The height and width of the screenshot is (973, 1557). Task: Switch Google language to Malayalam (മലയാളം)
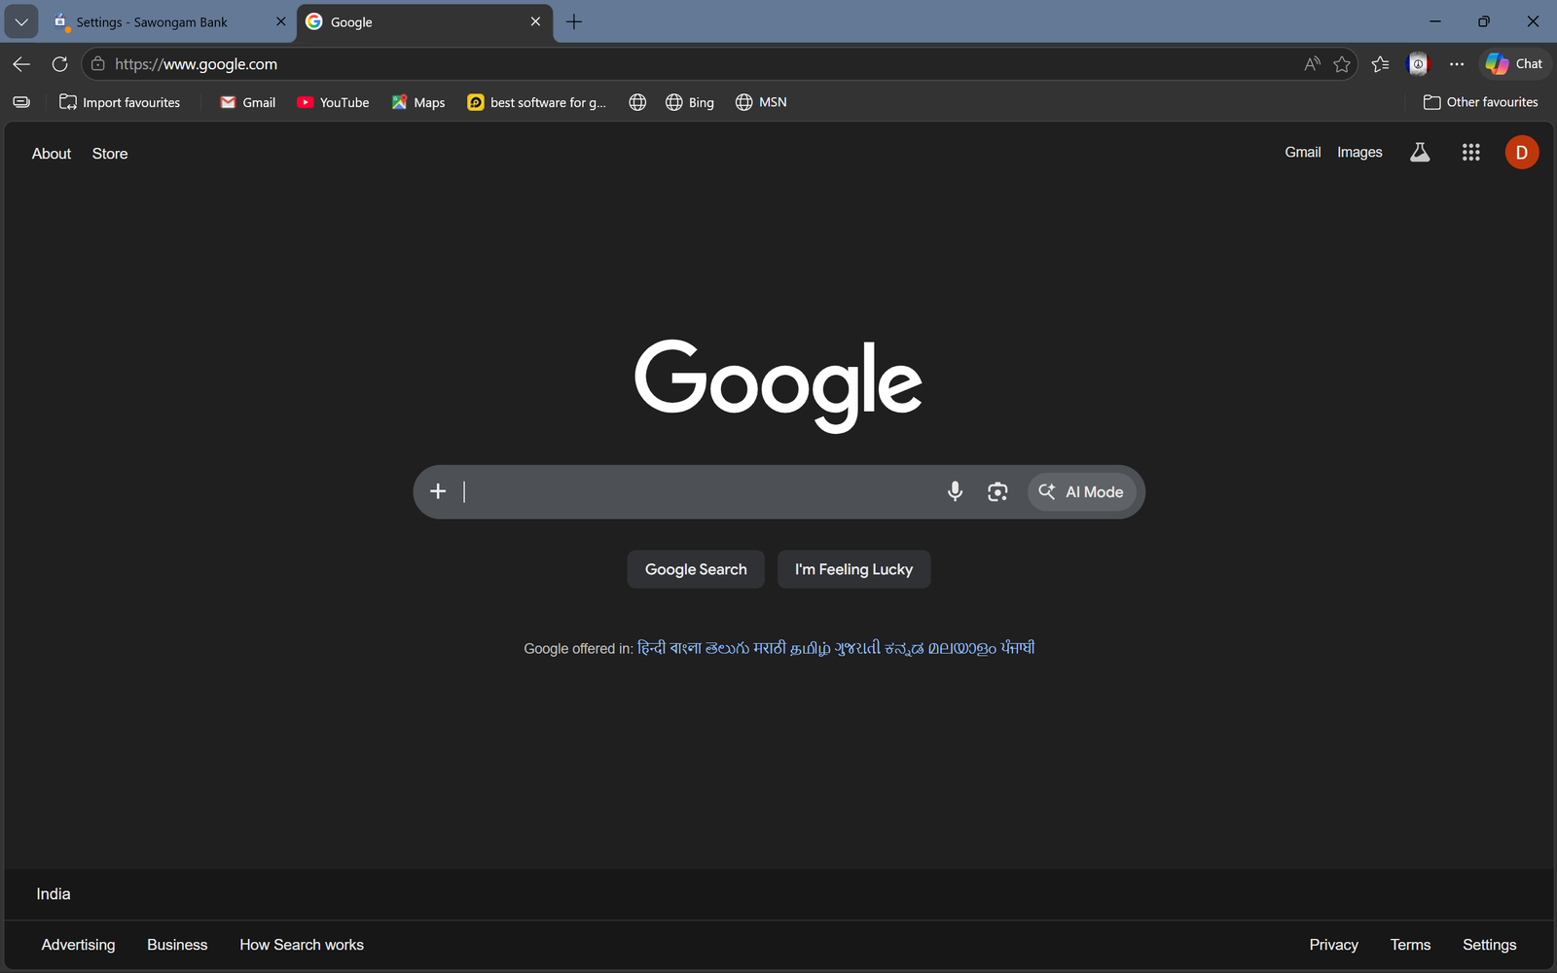[961, 648]
